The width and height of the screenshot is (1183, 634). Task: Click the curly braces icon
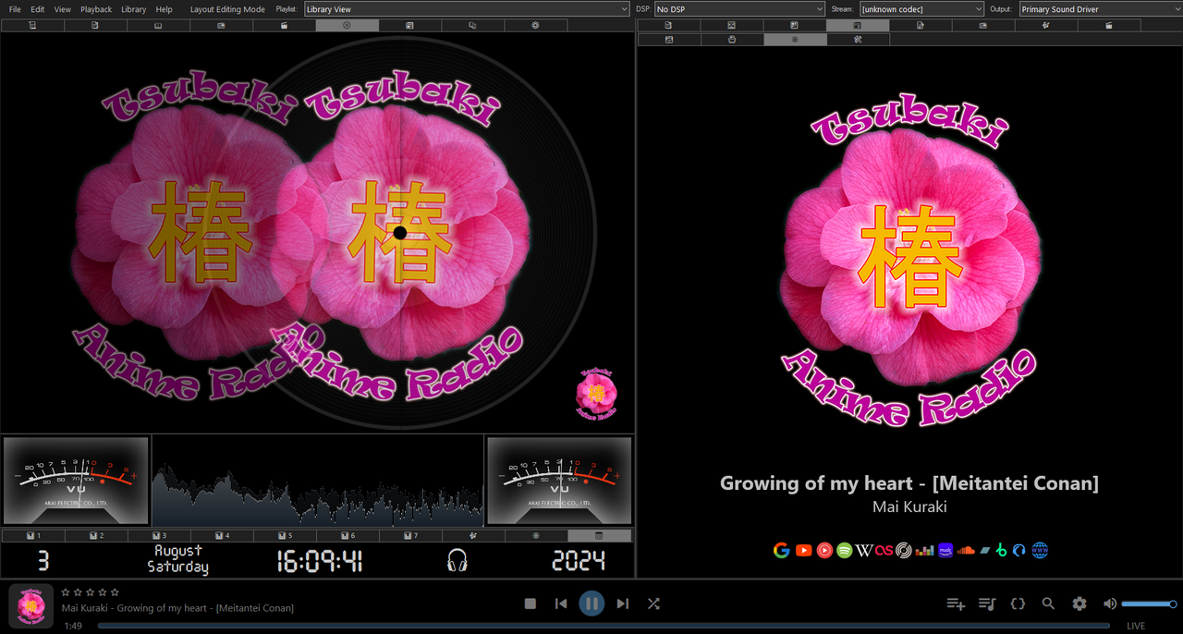(x=1018, y=604)
